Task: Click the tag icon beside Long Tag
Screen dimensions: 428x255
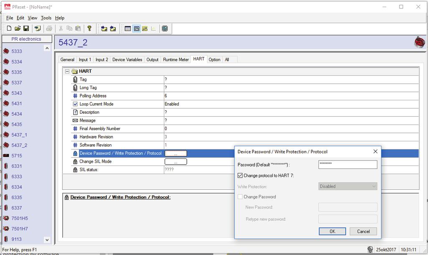Action: pos(75,88)
